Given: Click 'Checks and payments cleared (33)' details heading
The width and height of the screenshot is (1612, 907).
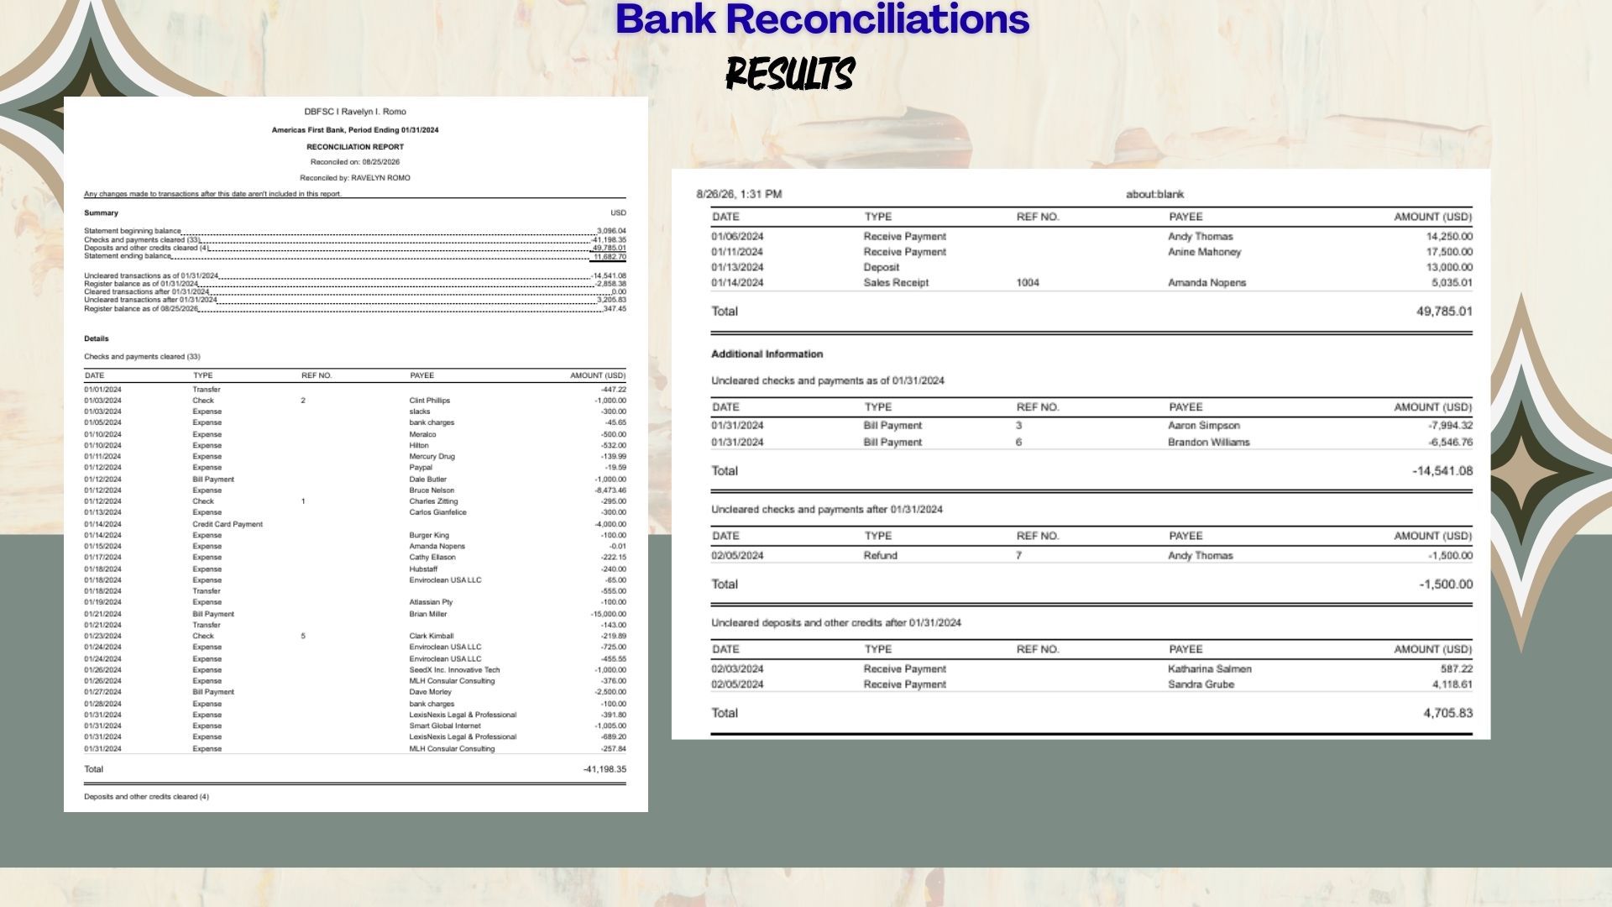Looking at the screenshot, I should [x=142, y=357].
